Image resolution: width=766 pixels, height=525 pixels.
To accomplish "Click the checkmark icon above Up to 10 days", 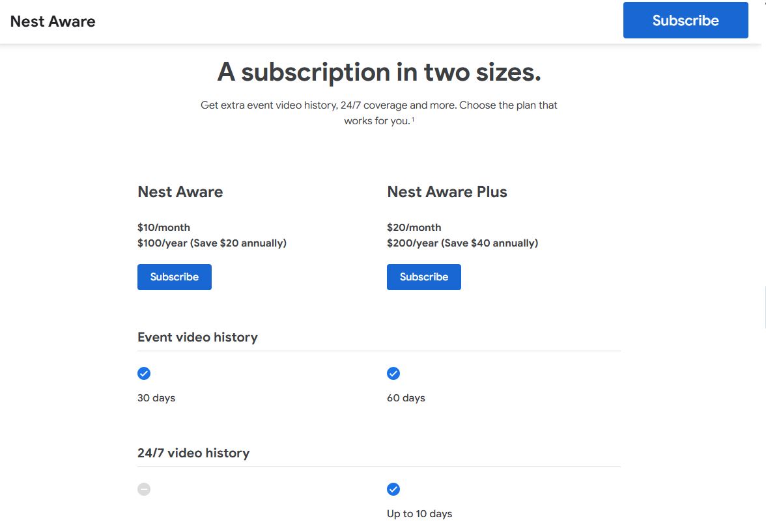I will coord(393,489).
